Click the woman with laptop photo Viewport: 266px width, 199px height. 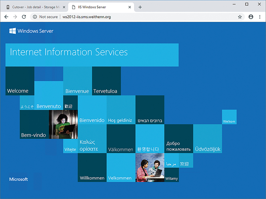(63, 124)
